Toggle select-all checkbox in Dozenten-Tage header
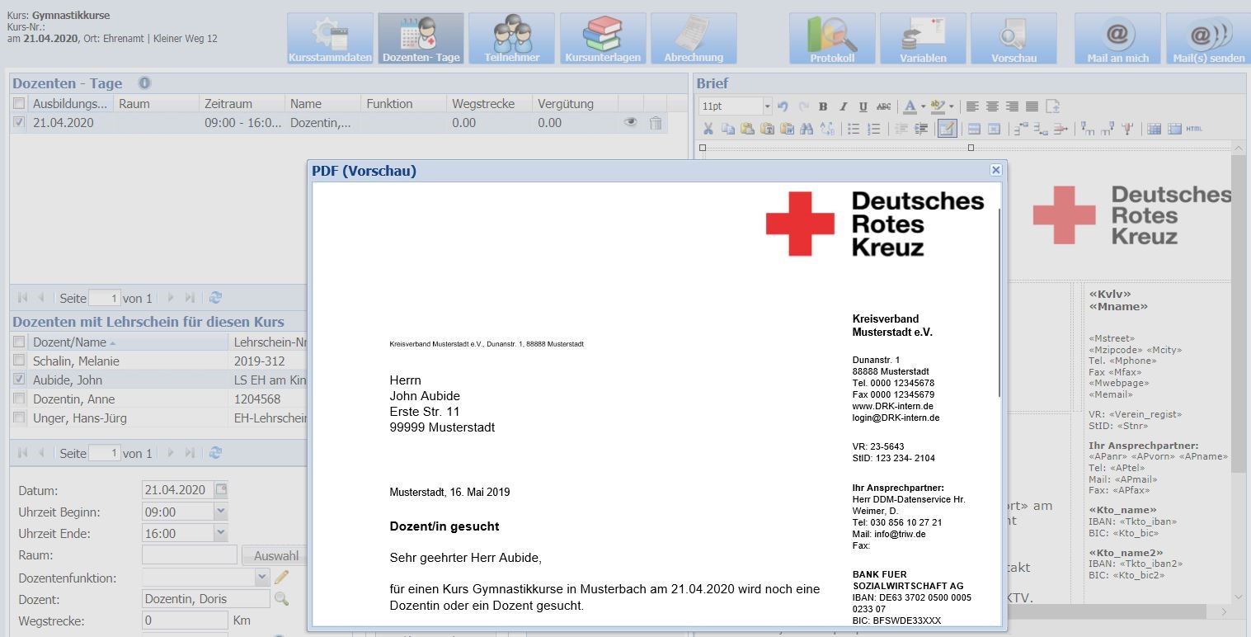The width and height of the screenshot is (1251, 637). coord(19,103)
